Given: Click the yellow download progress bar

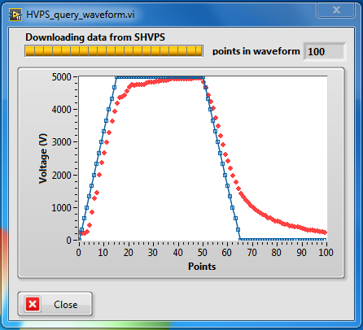Looking at the screenshot, I should [x=114, y=50].
